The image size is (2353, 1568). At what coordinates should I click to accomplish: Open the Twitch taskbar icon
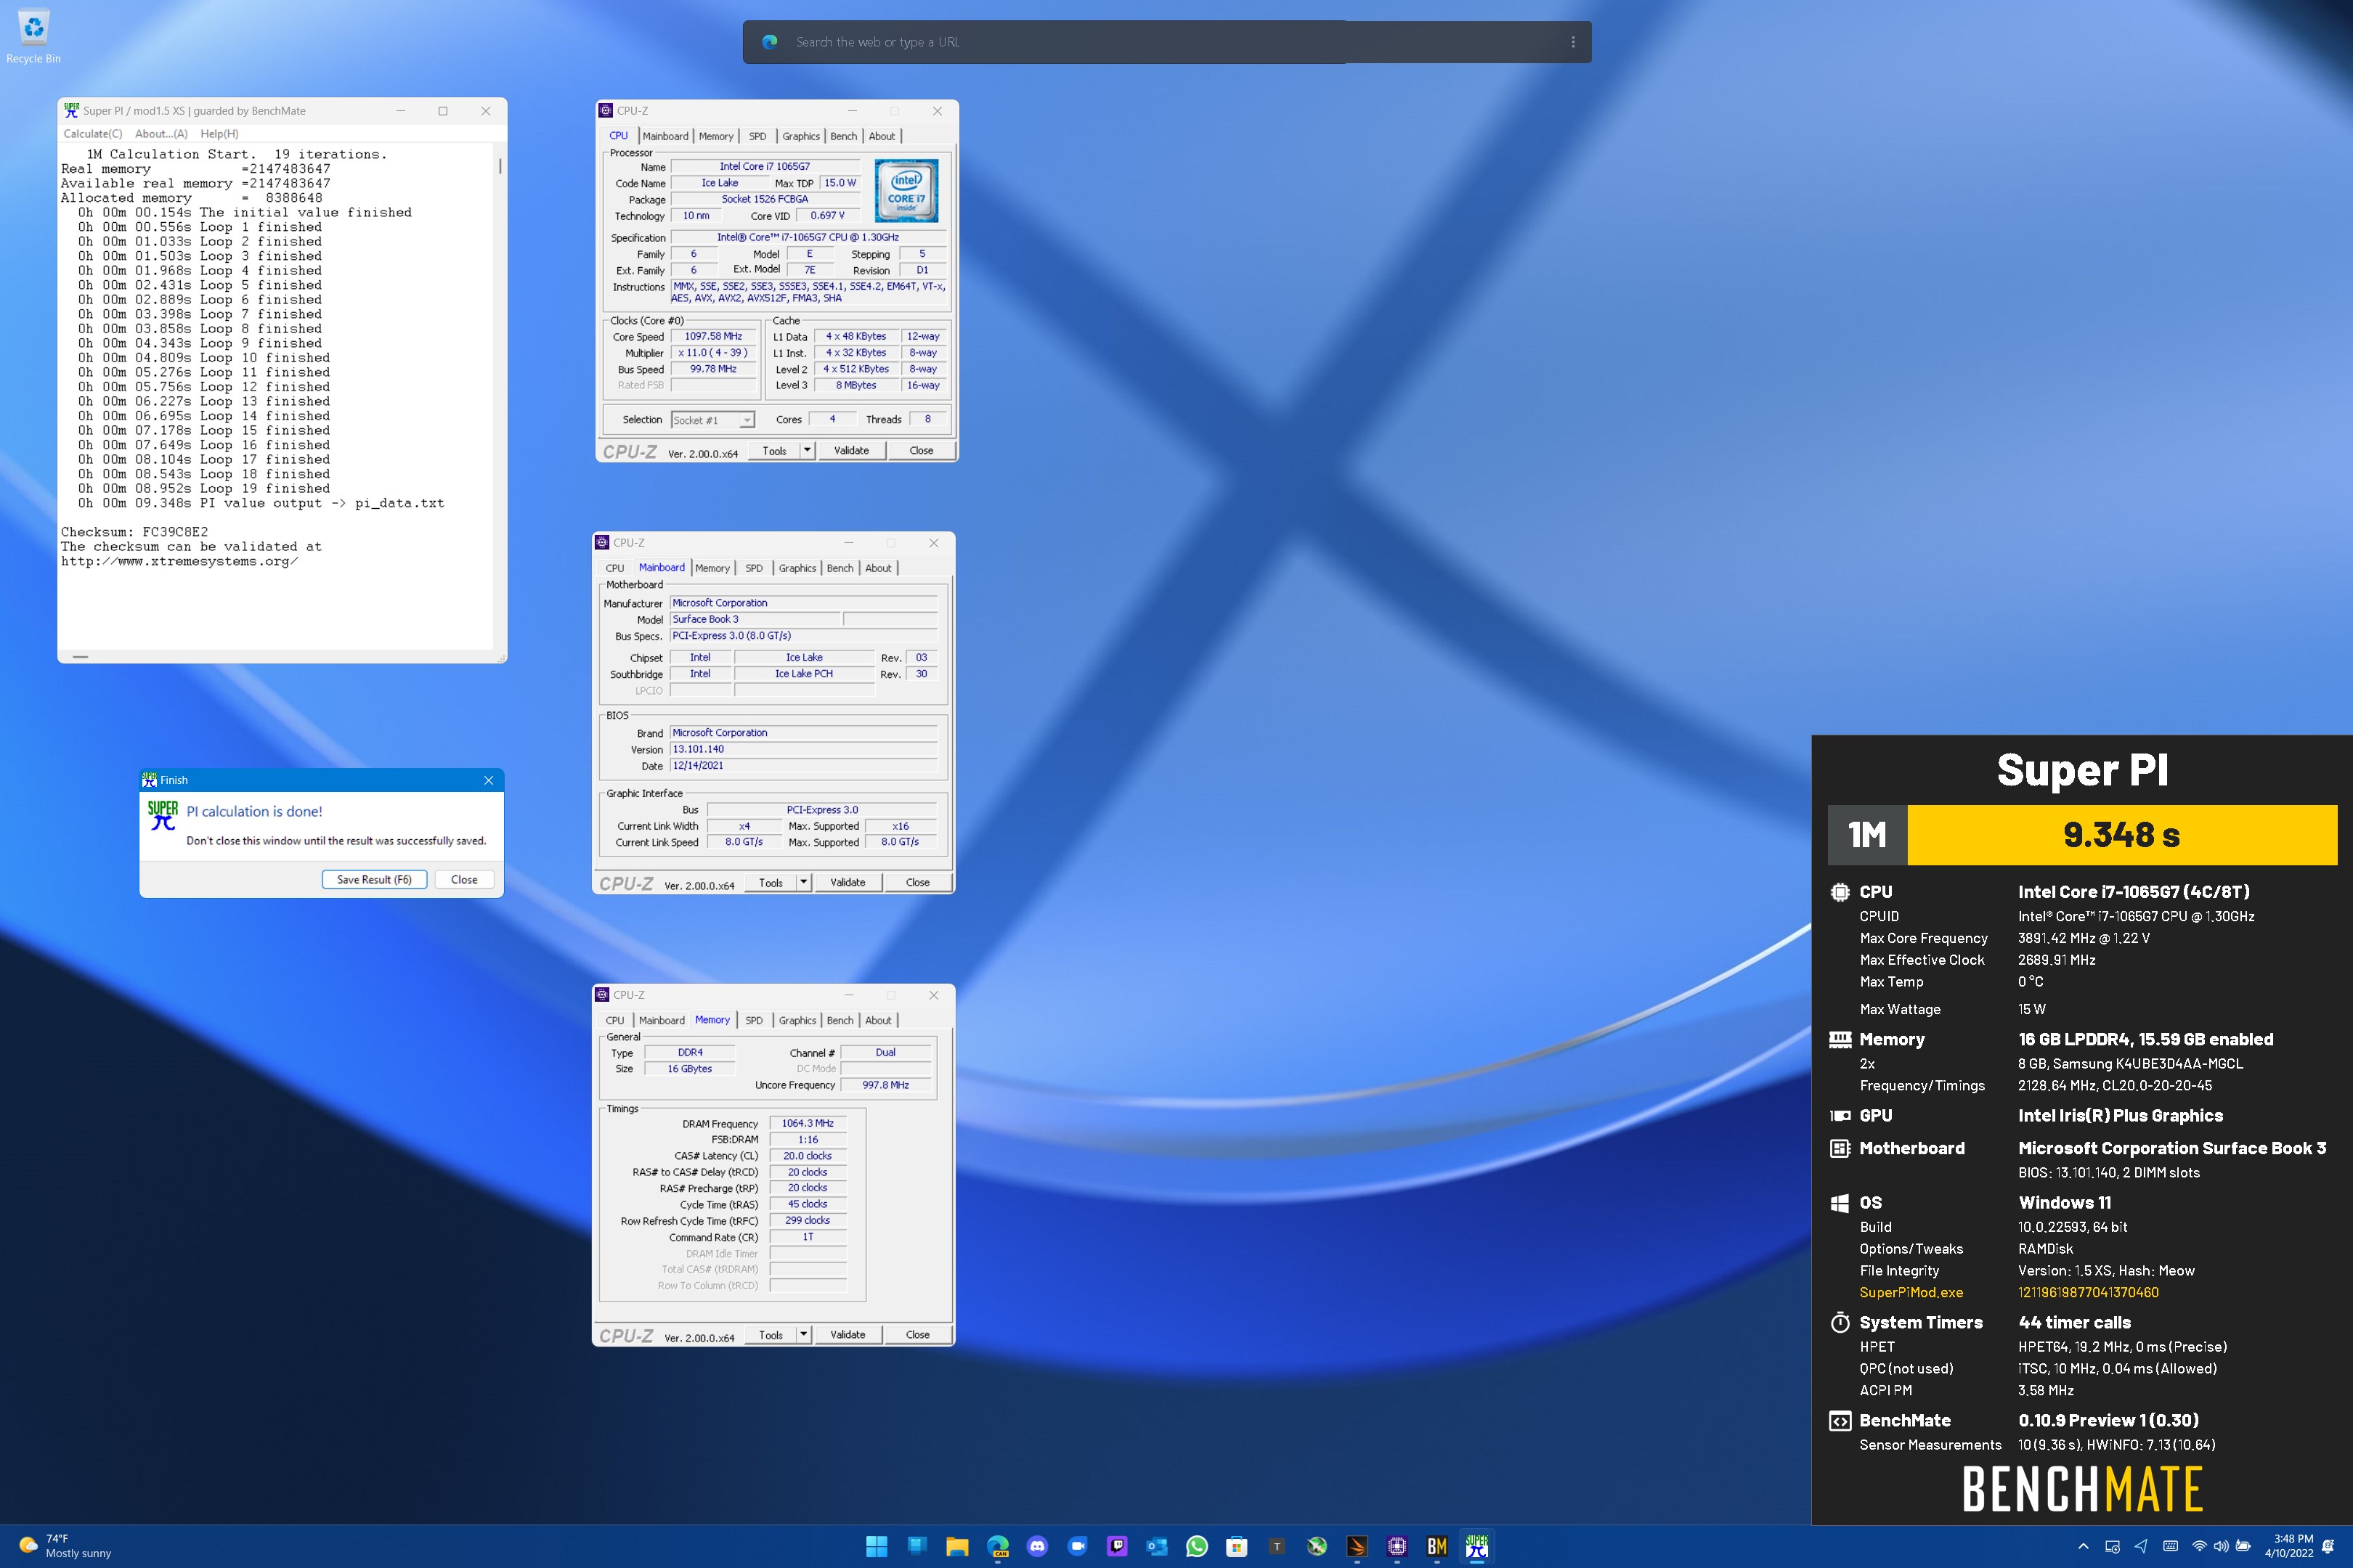point(1118,1546)
